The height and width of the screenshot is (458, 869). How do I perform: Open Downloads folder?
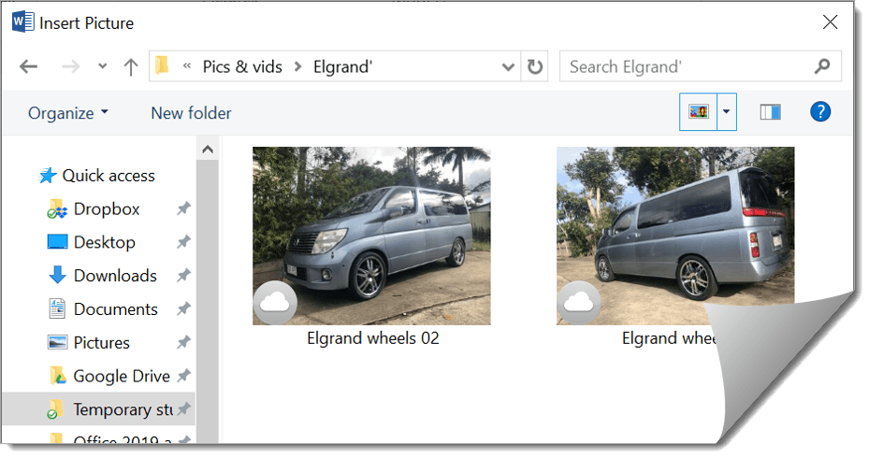115,275
